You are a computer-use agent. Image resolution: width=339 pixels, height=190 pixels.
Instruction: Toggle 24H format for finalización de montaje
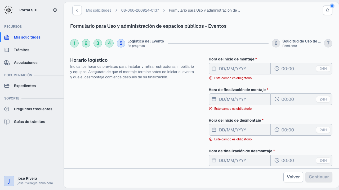[x=323, y=99]
